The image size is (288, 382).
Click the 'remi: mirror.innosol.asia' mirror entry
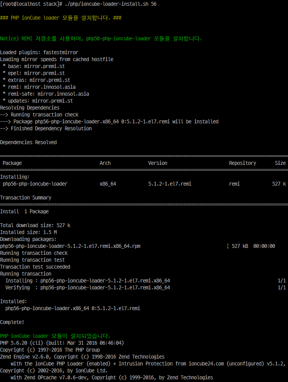coord(42,87)
